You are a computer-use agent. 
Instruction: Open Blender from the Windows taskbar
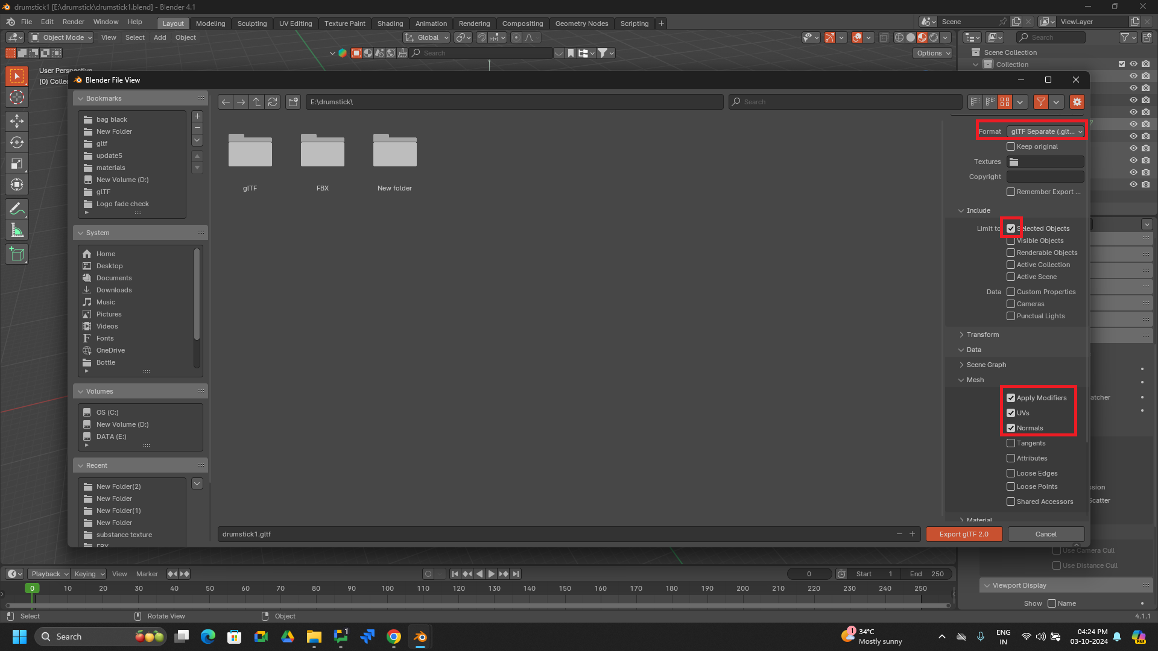[420, 637]
